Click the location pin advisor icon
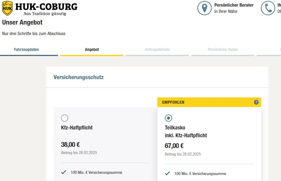The image size is (281, 181). pos(205,8)
